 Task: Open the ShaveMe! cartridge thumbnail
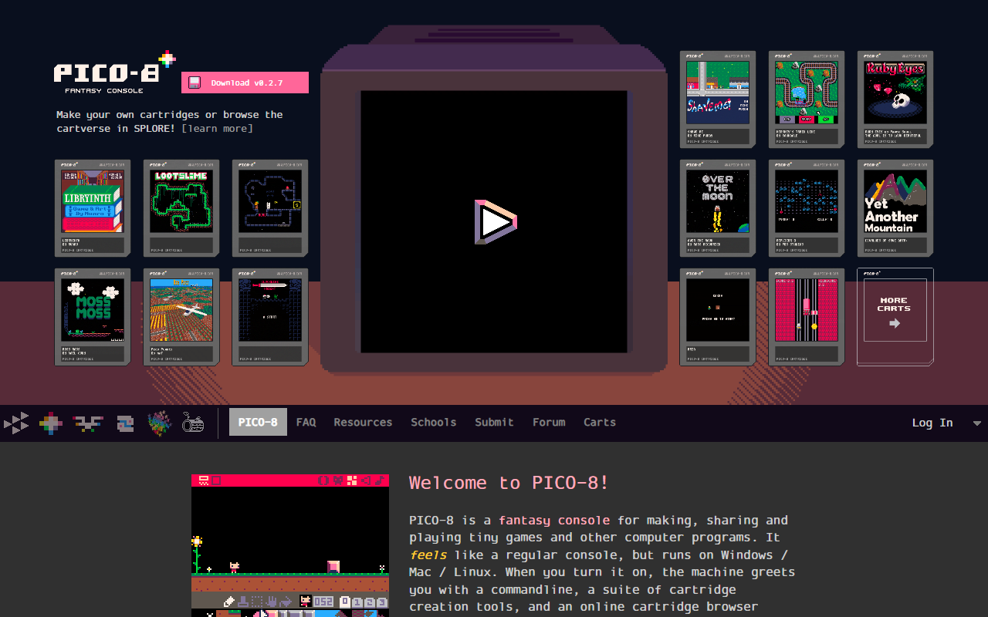(x=718, y=99)
